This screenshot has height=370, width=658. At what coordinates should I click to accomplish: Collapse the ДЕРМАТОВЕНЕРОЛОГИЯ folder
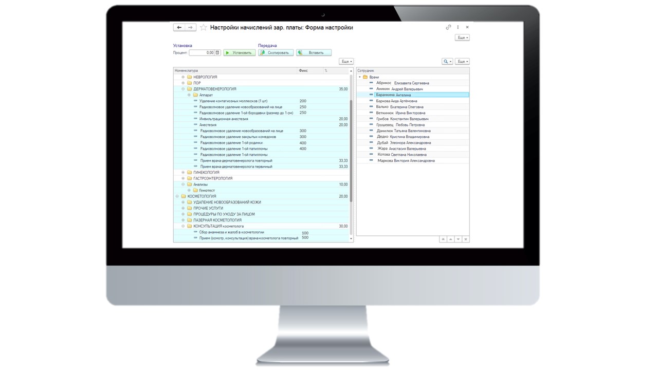pos(183,89)
